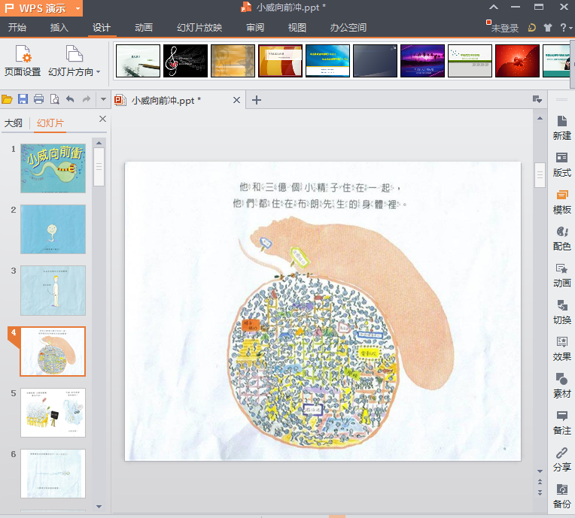Click the slide area scroll up arrow

point(540,118)
